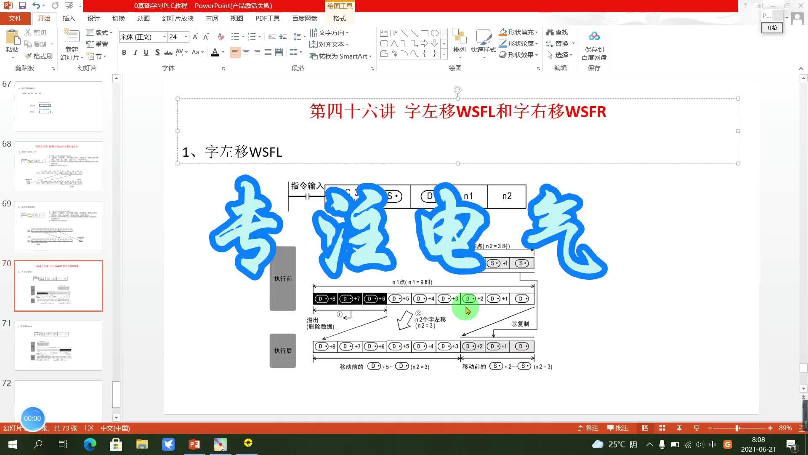Open the 设计 (Design) ribbon tab
Screen dimensions: 808x455
(x=93, y=19)
